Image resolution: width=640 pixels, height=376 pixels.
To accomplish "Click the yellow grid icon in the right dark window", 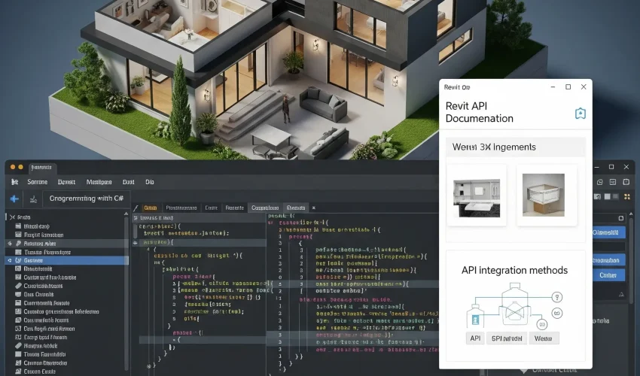I will pyautogui.click(x=627, y=196).
